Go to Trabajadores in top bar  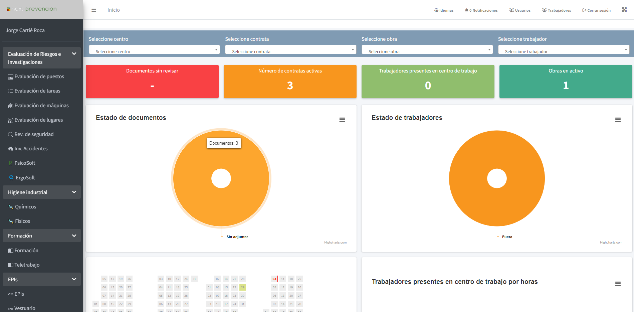pyautogui.click(x=556, y=10)
